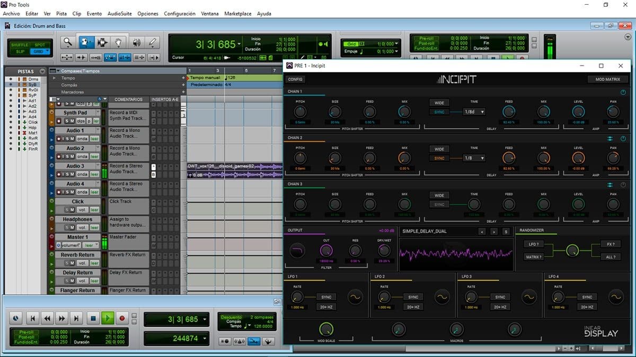The image size is (636, 357).
Task: Toggle Chain 3 power button
Action: tap(623, 185)
